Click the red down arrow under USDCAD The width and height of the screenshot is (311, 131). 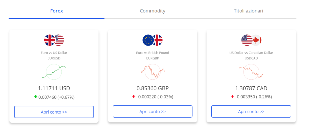pos(232,97)
